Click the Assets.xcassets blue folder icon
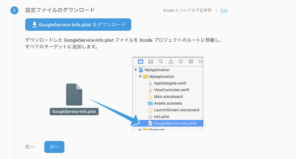This screenshot has width=296, height=159. (150, 103)
